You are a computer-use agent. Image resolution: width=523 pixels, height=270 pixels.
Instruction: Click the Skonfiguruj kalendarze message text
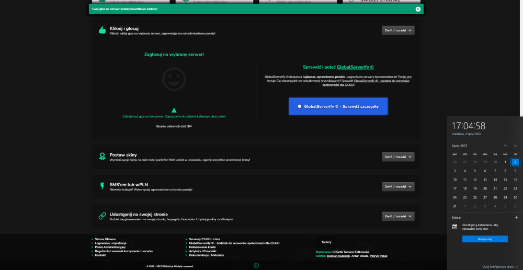click(x=480, y=227)
